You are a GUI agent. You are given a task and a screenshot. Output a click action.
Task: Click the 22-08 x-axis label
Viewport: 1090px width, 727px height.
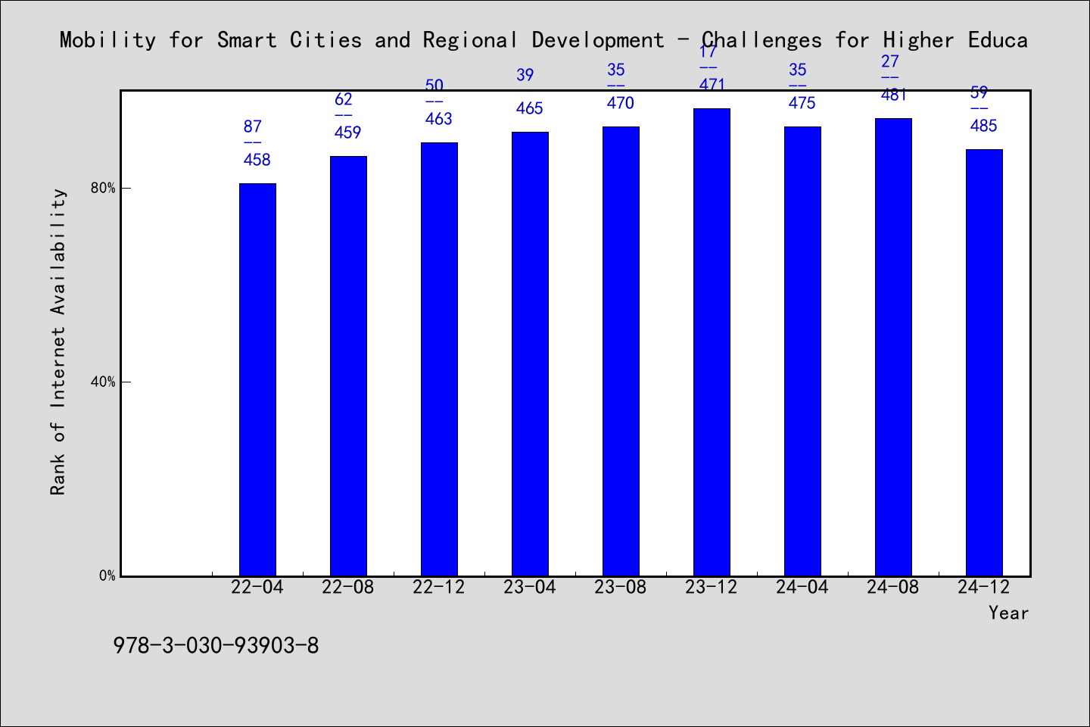(x=348, y=587)
